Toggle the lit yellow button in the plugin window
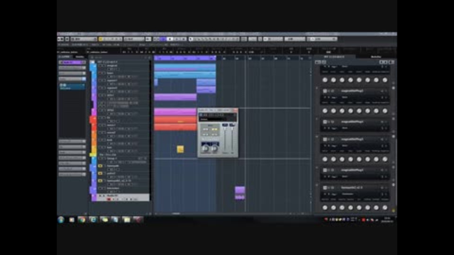Screen dimensions: 454x255 (214, 129)
